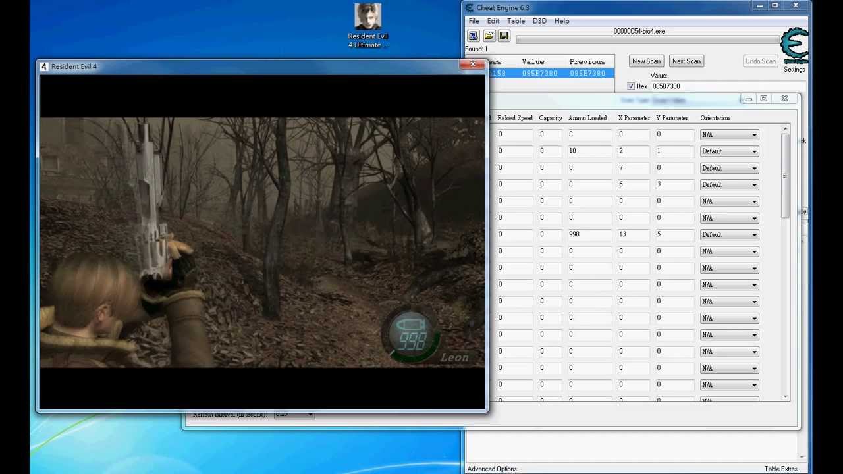The width and height of the screenshot is (843, 474).
Task: Click the X Parameter column header
Action: [634, 118]
